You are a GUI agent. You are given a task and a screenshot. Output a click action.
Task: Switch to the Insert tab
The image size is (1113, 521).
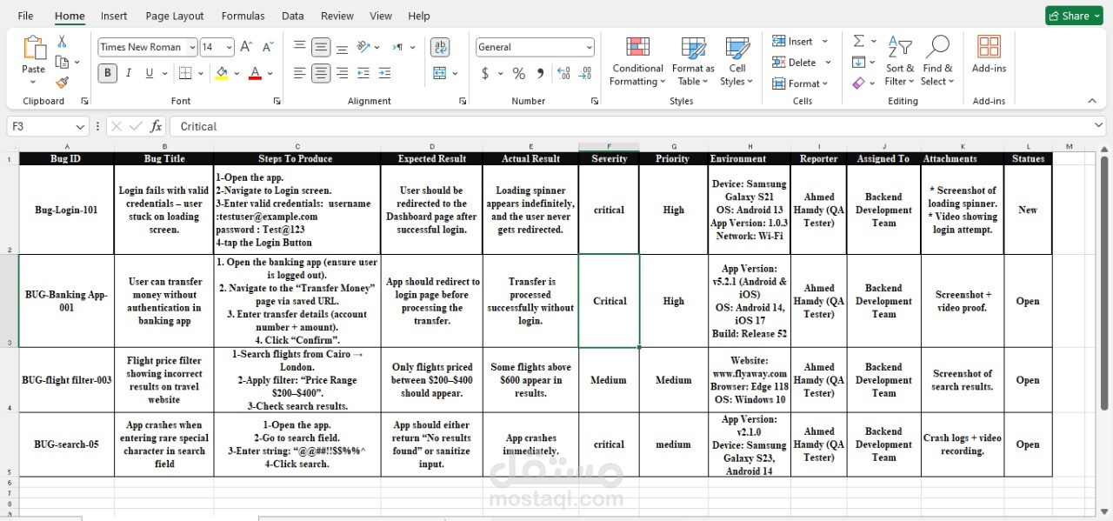coord(114,16)
